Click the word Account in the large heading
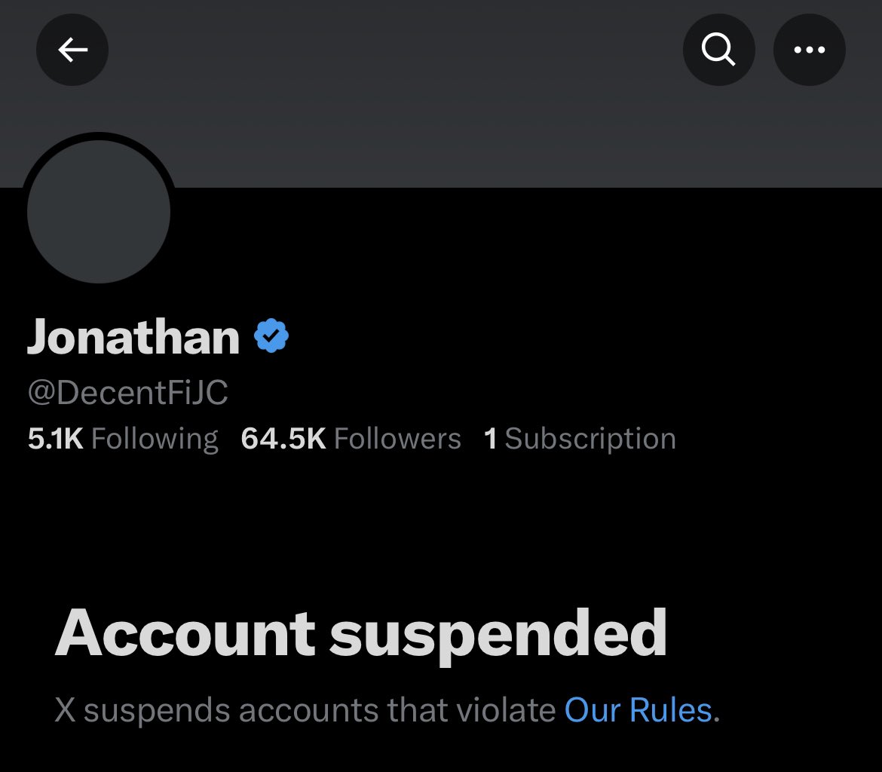Viewport: 882px width, 772px height. (x=185, y=633)
